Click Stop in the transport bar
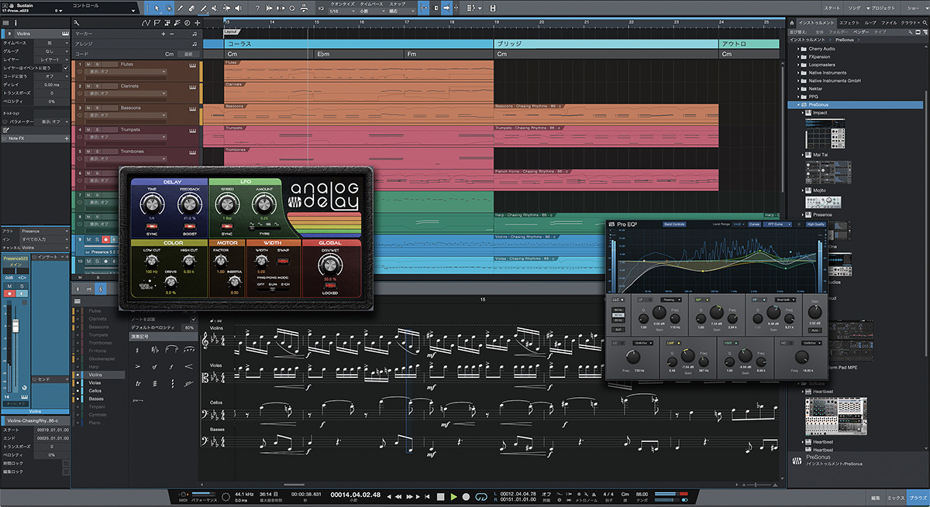Viewport: 930px width, 507px height. coord(440,496)
